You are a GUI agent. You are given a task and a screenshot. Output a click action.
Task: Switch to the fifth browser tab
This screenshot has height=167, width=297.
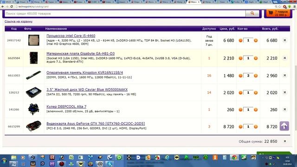(x=65, y=2)
